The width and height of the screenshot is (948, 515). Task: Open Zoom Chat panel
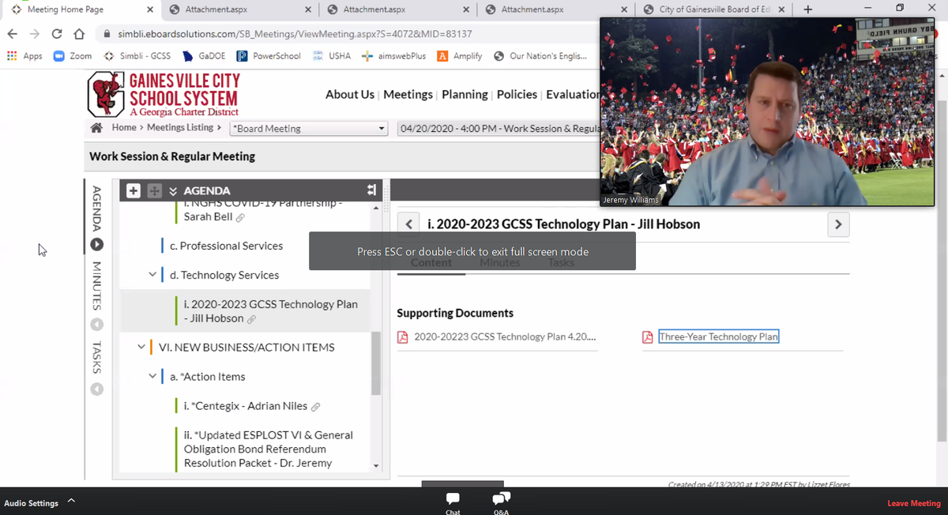point(453,503)
